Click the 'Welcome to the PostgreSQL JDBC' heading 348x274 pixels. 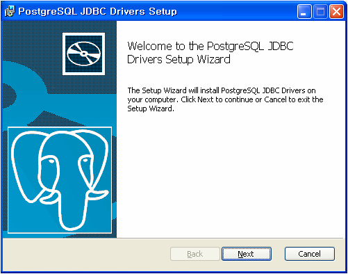coord(210,53)
